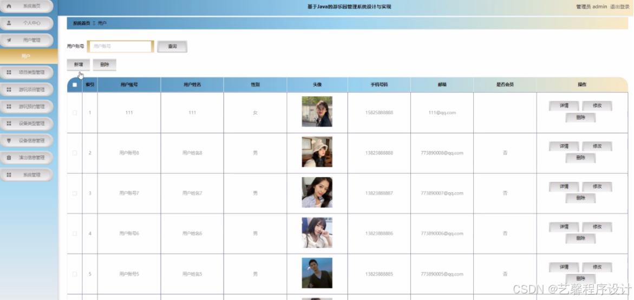Click the avatar photo of 用户姓名6
Screen dimensions: 634x300
(x=317, y=232)
